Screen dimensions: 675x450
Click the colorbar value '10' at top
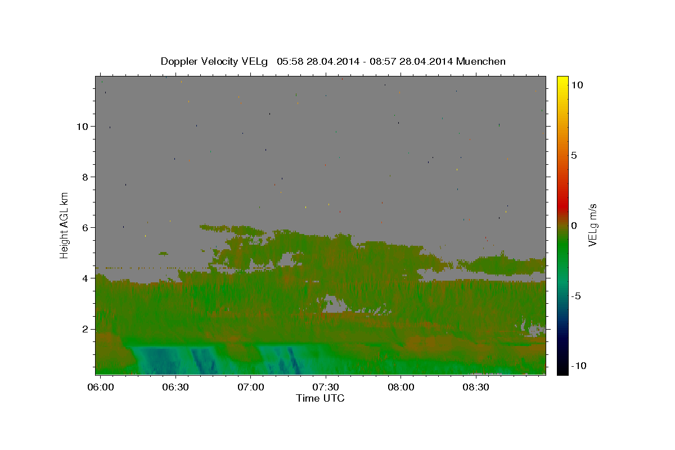(577, 84)
